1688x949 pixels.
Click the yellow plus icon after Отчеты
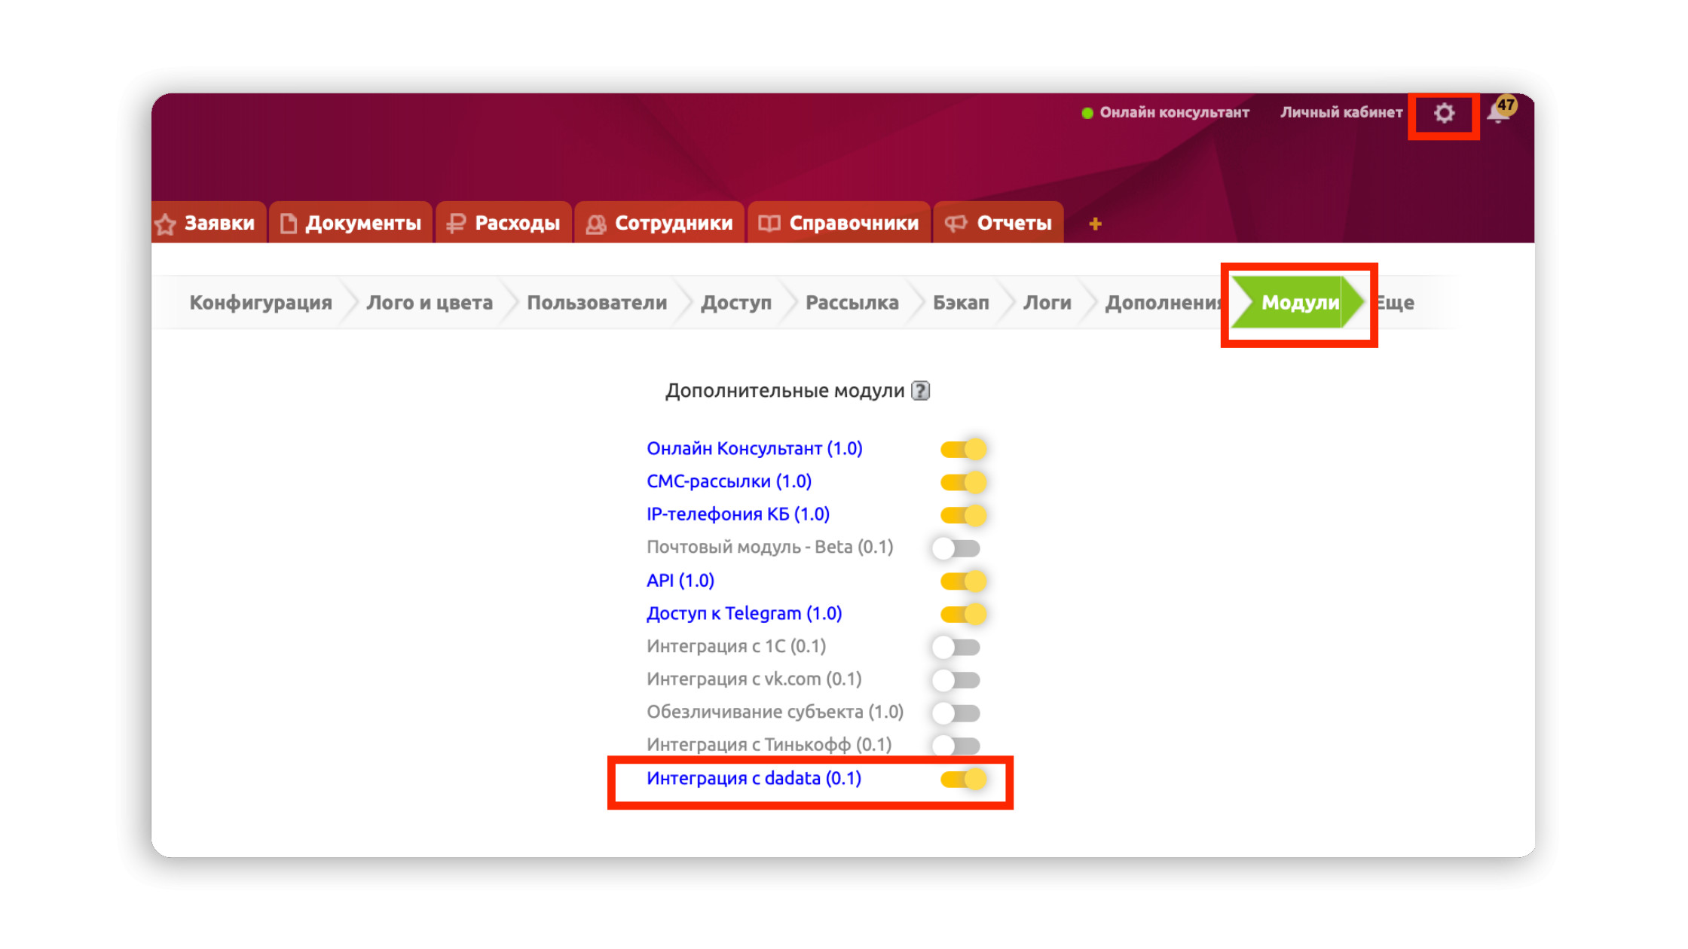pos(1095,224)
